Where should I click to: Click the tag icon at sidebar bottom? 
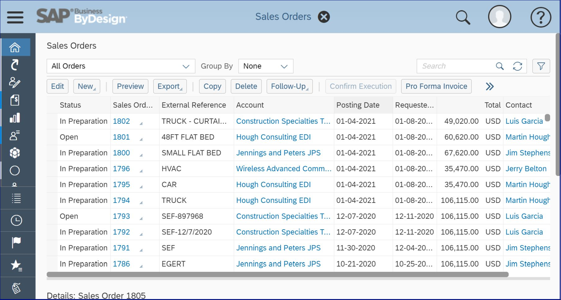click(x=16, y=288)
